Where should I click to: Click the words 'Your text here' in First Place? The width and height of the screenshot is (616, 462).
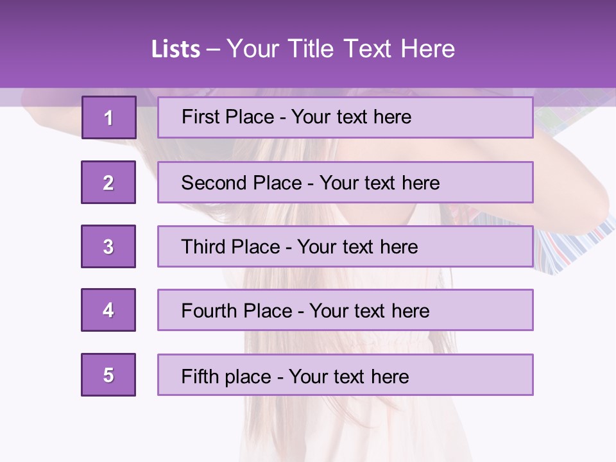[351, 117]
